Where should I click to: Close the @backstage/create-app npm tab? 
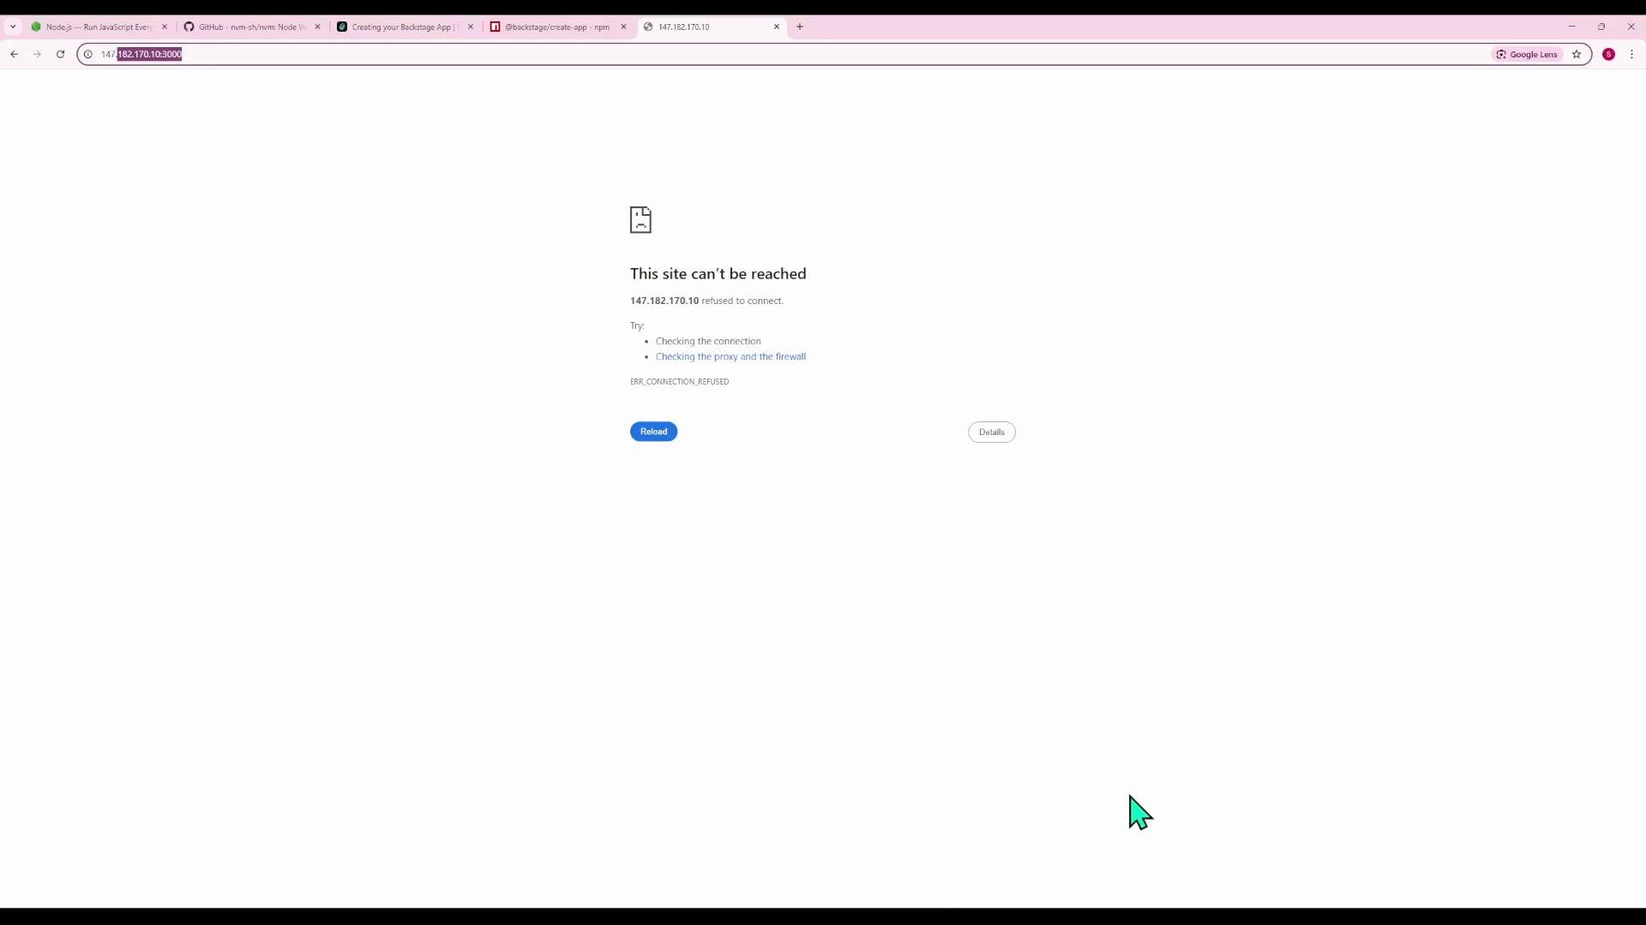point(623,27)
